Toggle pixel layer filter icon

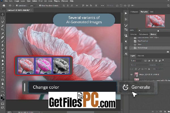click(x=145, y=61)
